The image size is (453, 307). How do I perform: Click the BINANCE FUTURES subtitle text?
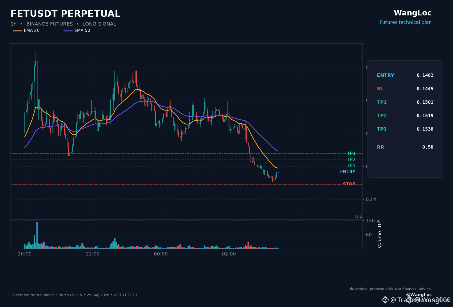(x=49, y=24)
